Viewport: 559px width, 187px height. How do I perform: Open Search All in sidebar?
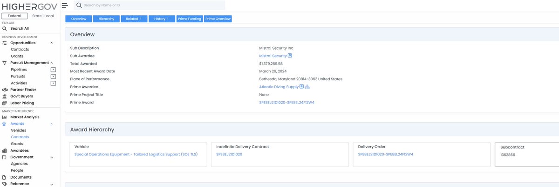tap(20, 28)
